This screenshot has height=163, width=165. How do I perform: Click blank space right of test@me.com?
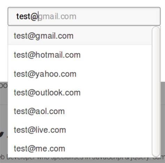108,148
